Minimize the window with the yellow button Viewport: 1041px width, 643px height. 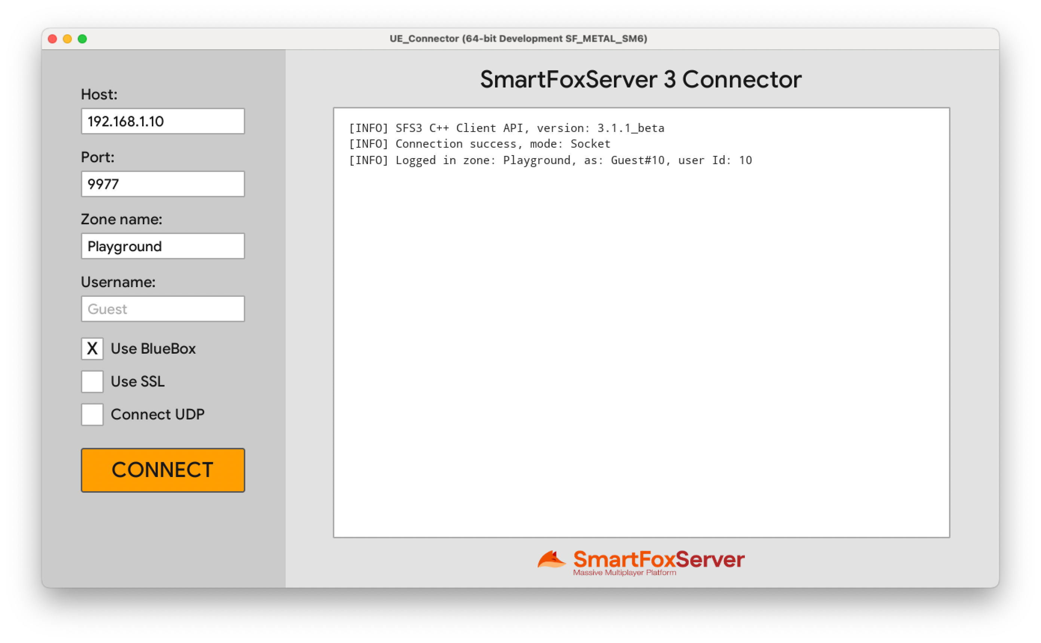[67, 39]
